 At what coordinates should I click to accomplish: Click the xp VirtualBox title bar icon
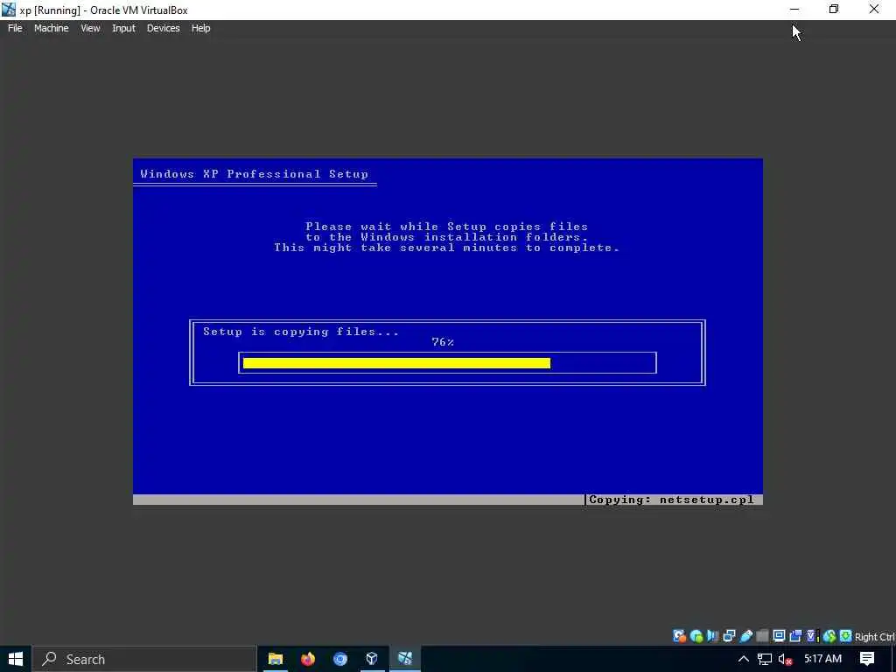coord(8,10)
